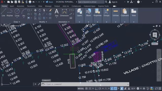Click the Save icon in quick access toolbar
This screenshot has height=91, width=162.
tap(16, 2)
